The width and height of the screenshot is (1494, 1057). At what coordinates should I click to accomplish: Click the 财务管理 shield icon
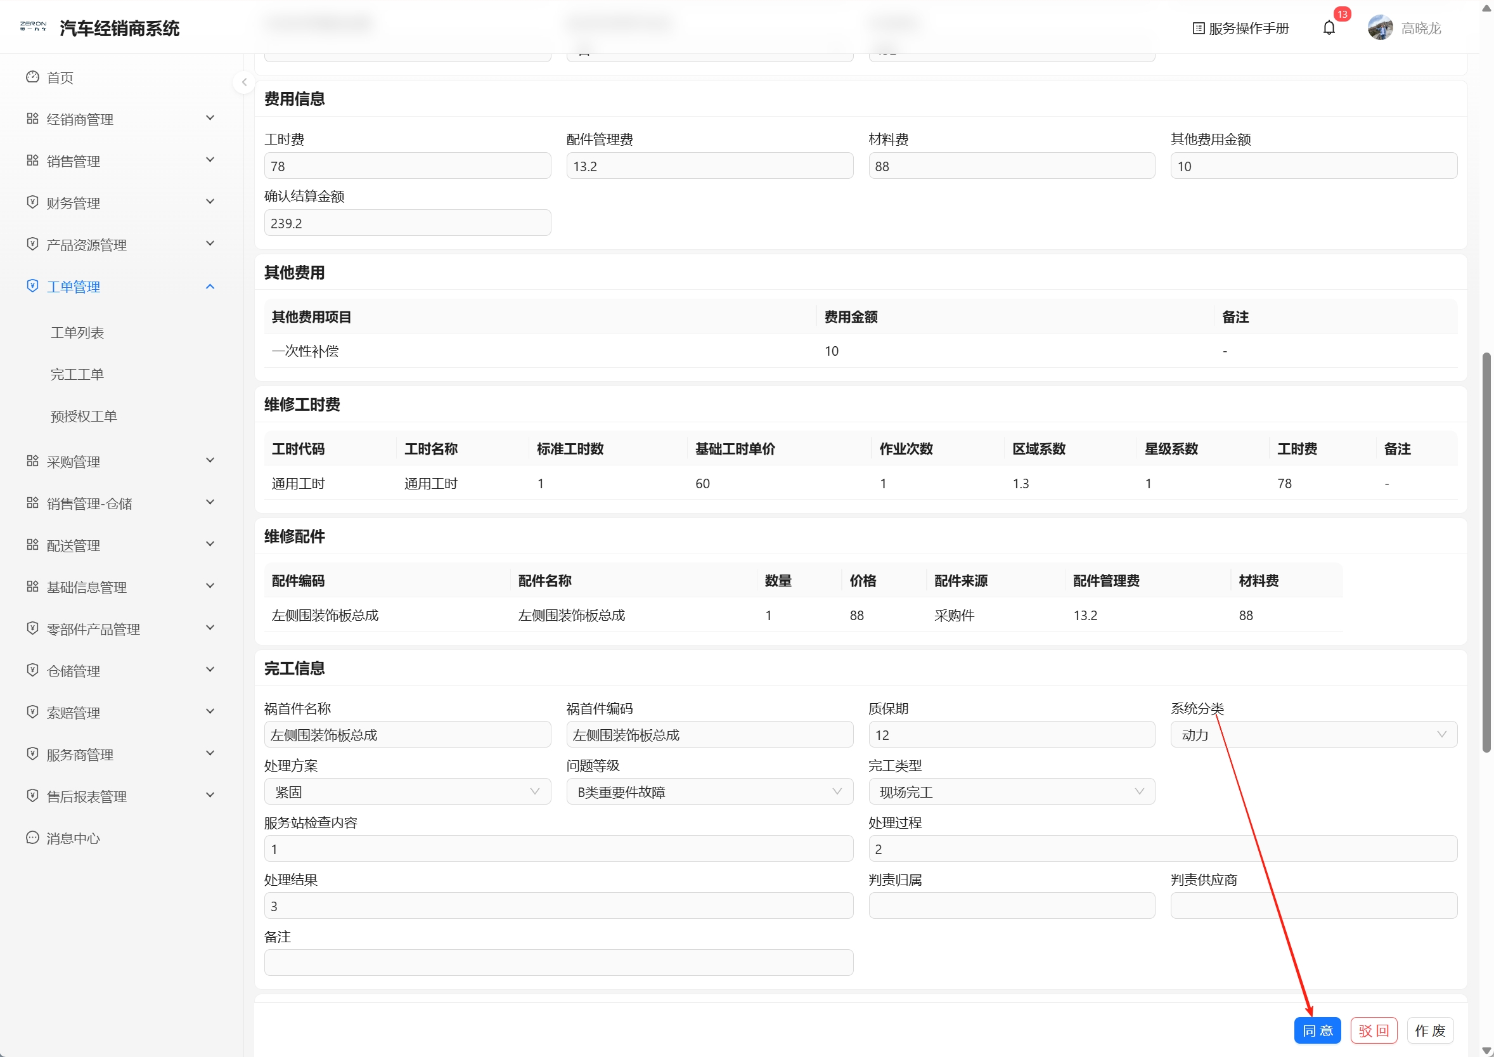coord(32,202)
